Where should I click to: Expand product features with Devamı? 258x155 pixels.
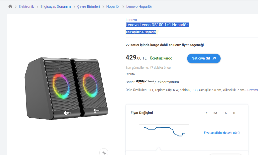tap(253, 90)
